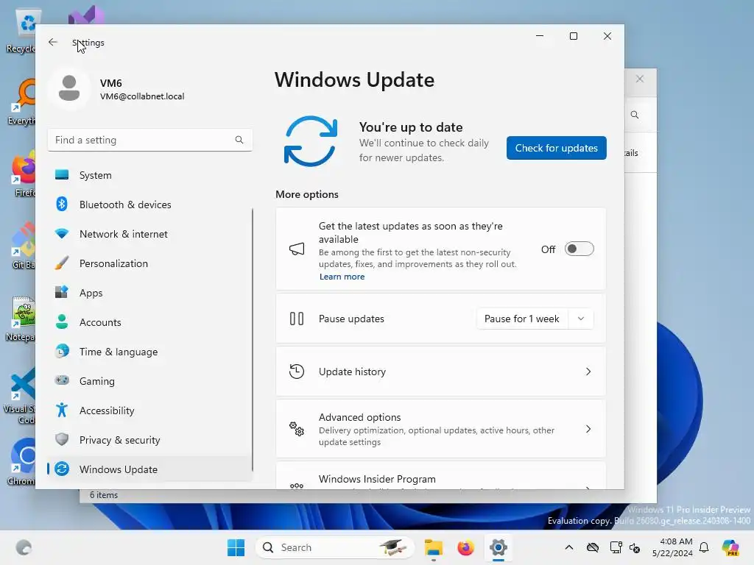This screenshot has width=754, height=565.
Task: Click the megaphone icon for latest updates
Action: pos(297,249)
